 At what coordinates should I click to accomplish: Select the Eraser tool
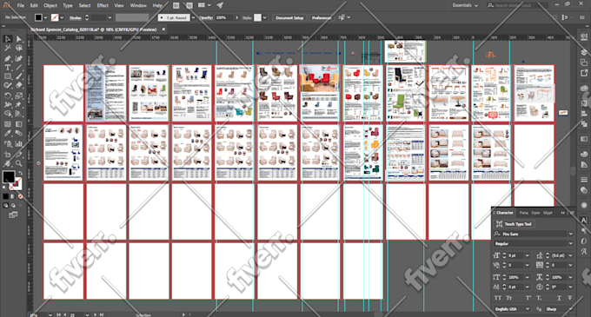tap(19, 86)
